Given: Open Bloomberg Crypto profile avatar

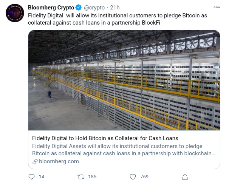Looking at the screenshot, I should [15, 13].
